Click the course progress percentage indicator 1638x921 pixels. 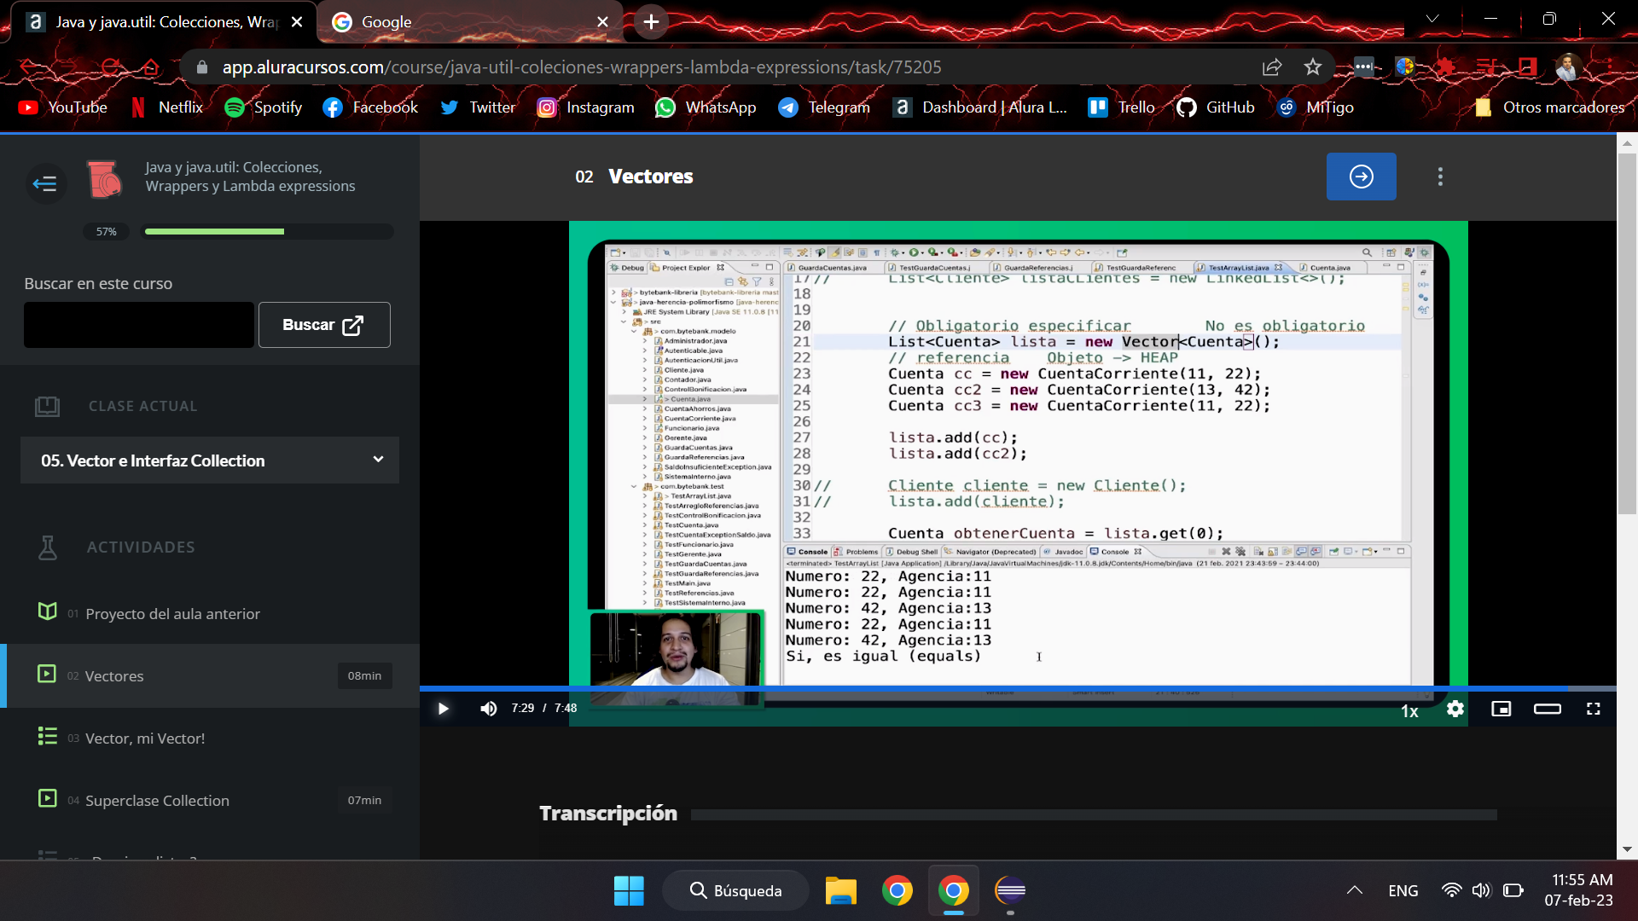[106, 230]
